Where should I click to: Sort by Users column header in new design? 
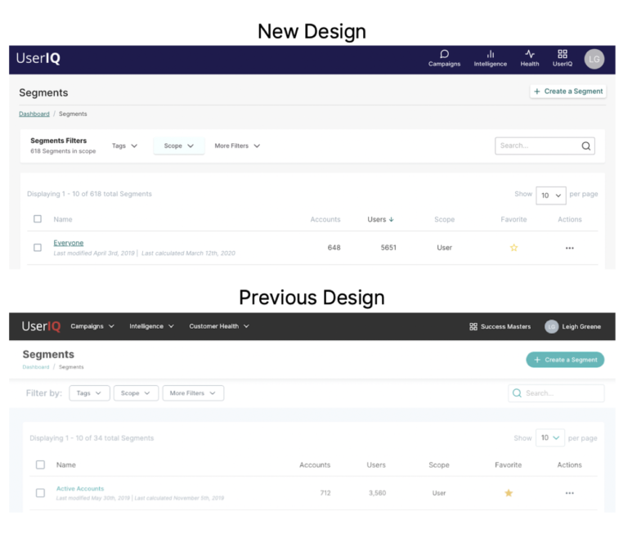[376, 219]
